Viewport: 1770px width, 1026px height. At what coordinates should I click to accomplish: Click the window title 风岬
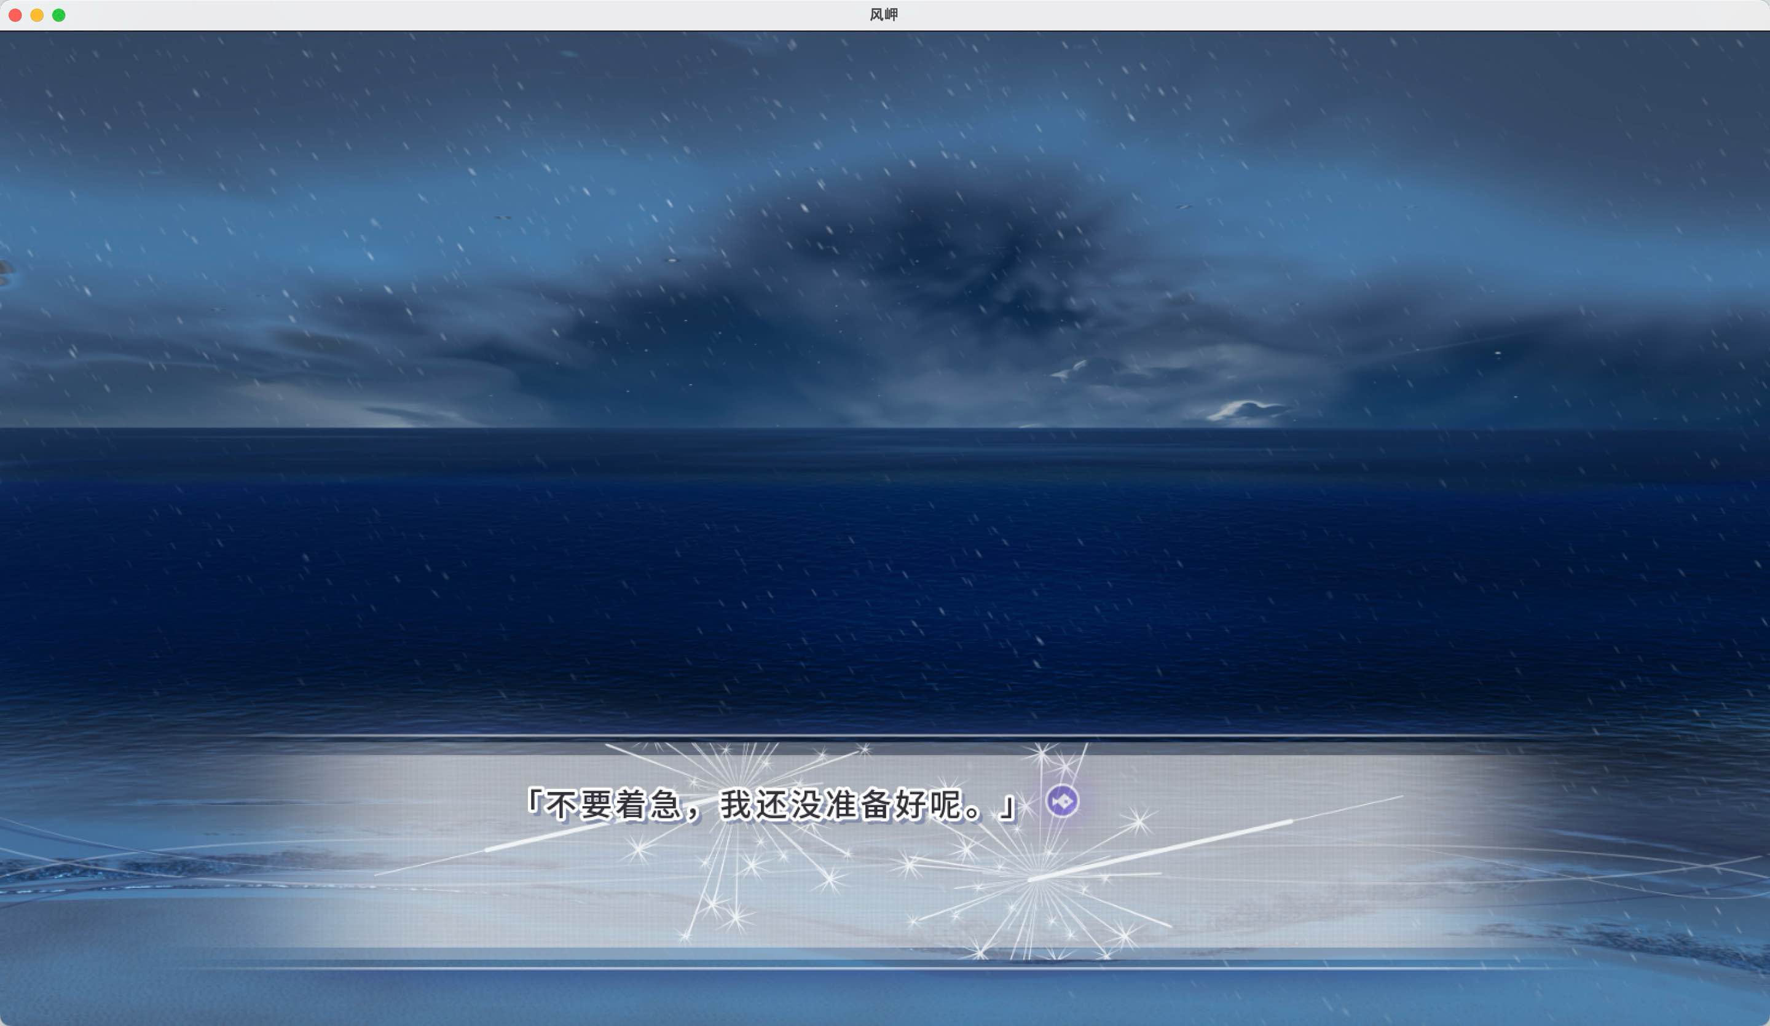[x=884, y=15]
